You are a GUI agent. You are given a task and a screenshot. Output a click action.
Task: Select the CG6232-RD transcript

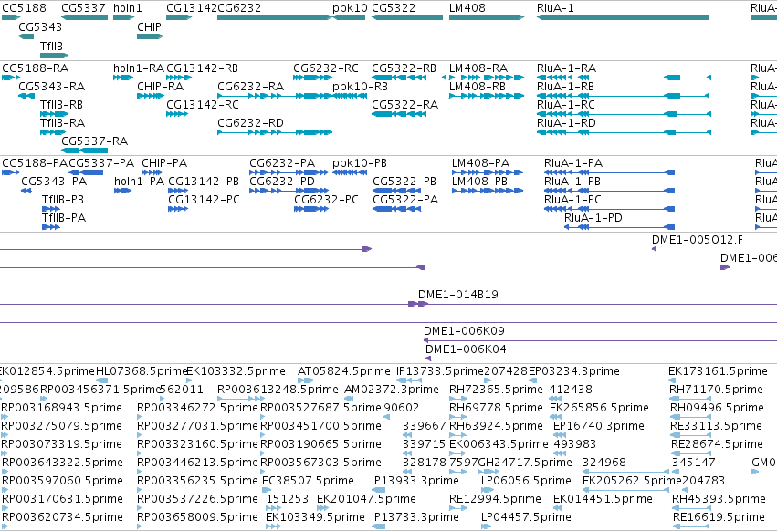tap(275, 132)
